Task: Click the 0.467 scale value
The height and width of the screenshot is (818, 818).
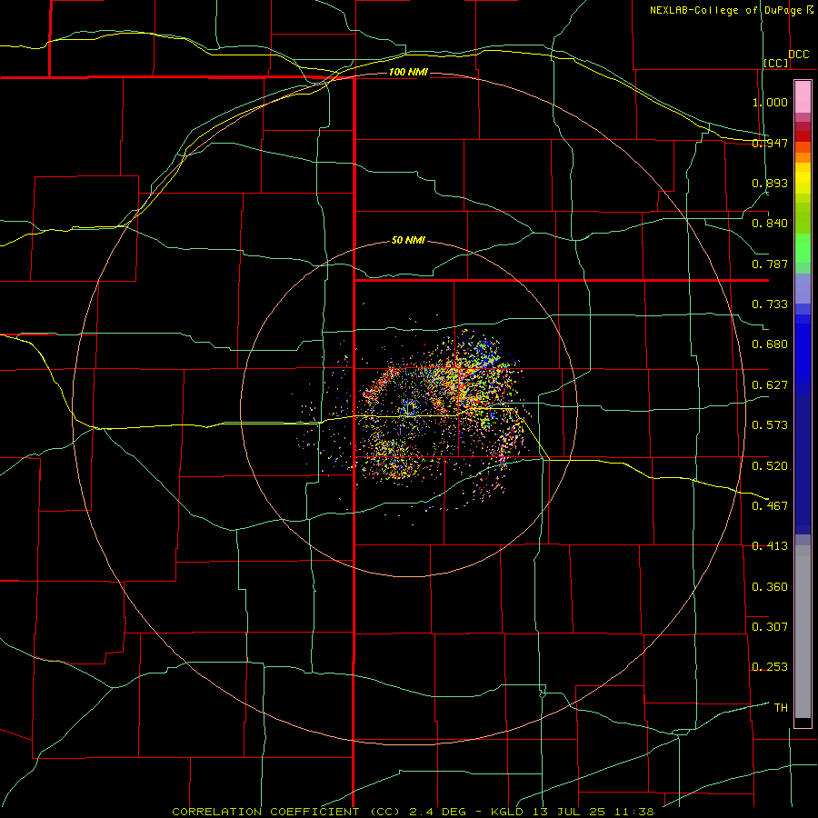Action: (770, 506)
